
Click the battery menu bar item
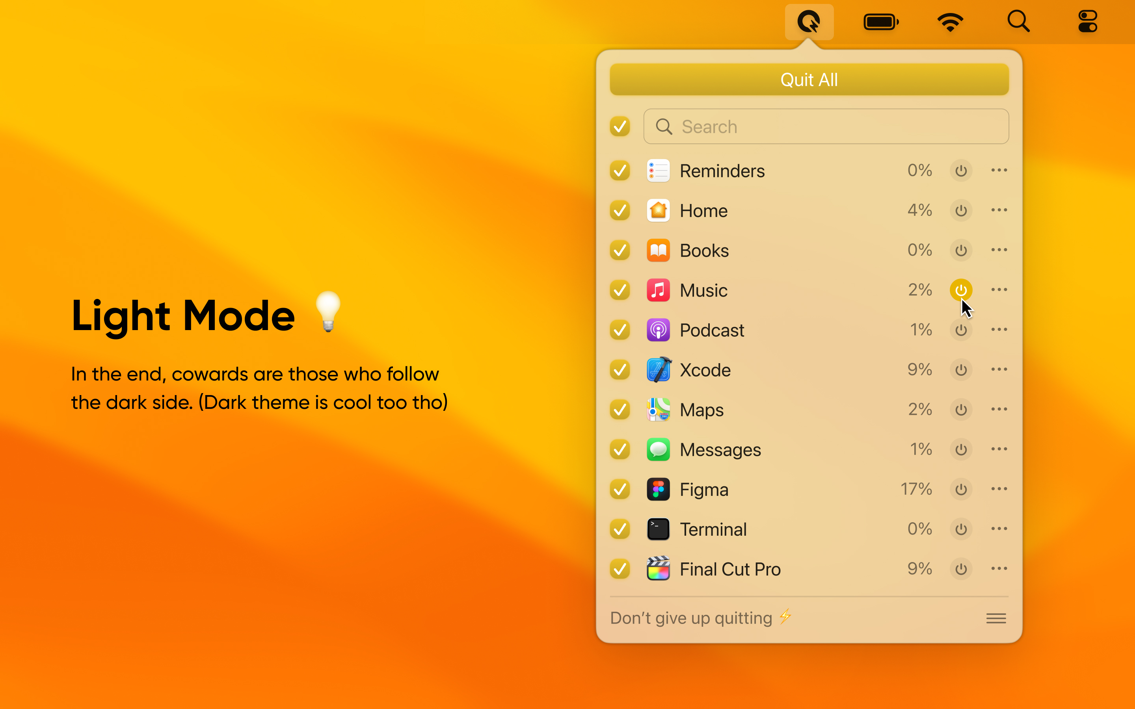pos(881,22)
